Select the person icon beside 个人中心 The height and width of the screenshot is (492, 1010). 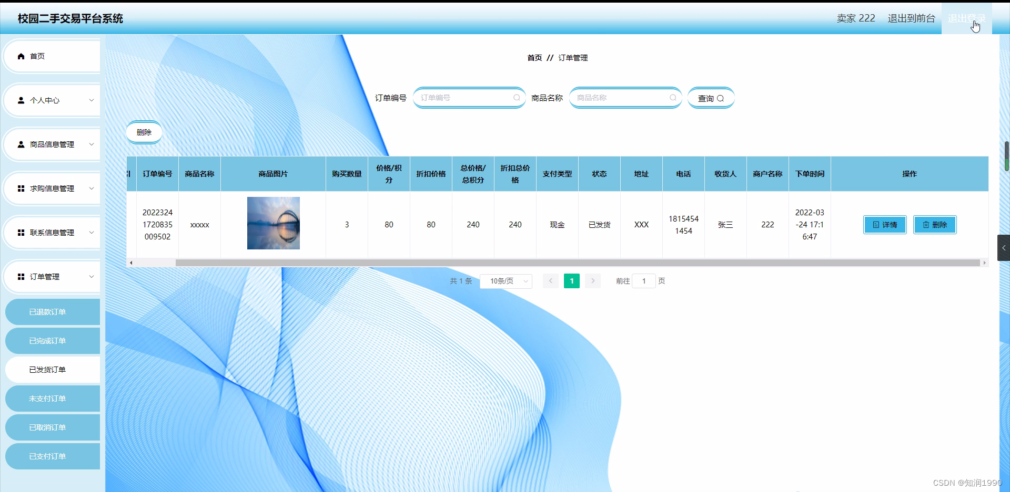[x=21, y=100]
